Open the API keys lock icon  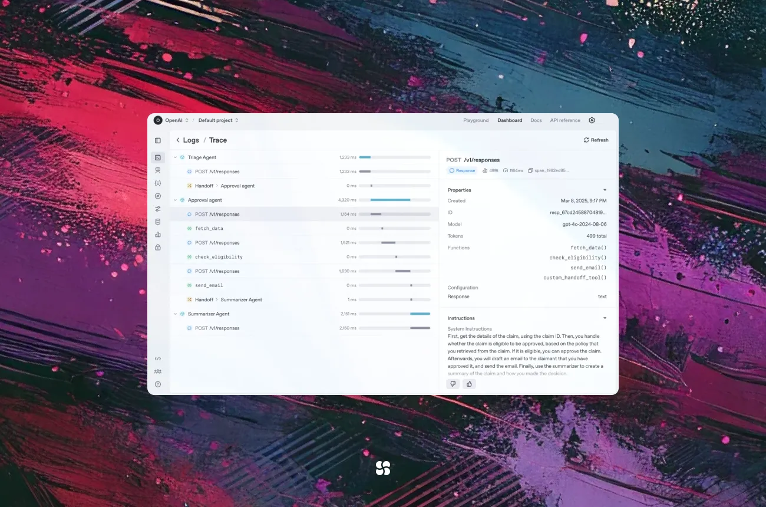click(158, 248)
